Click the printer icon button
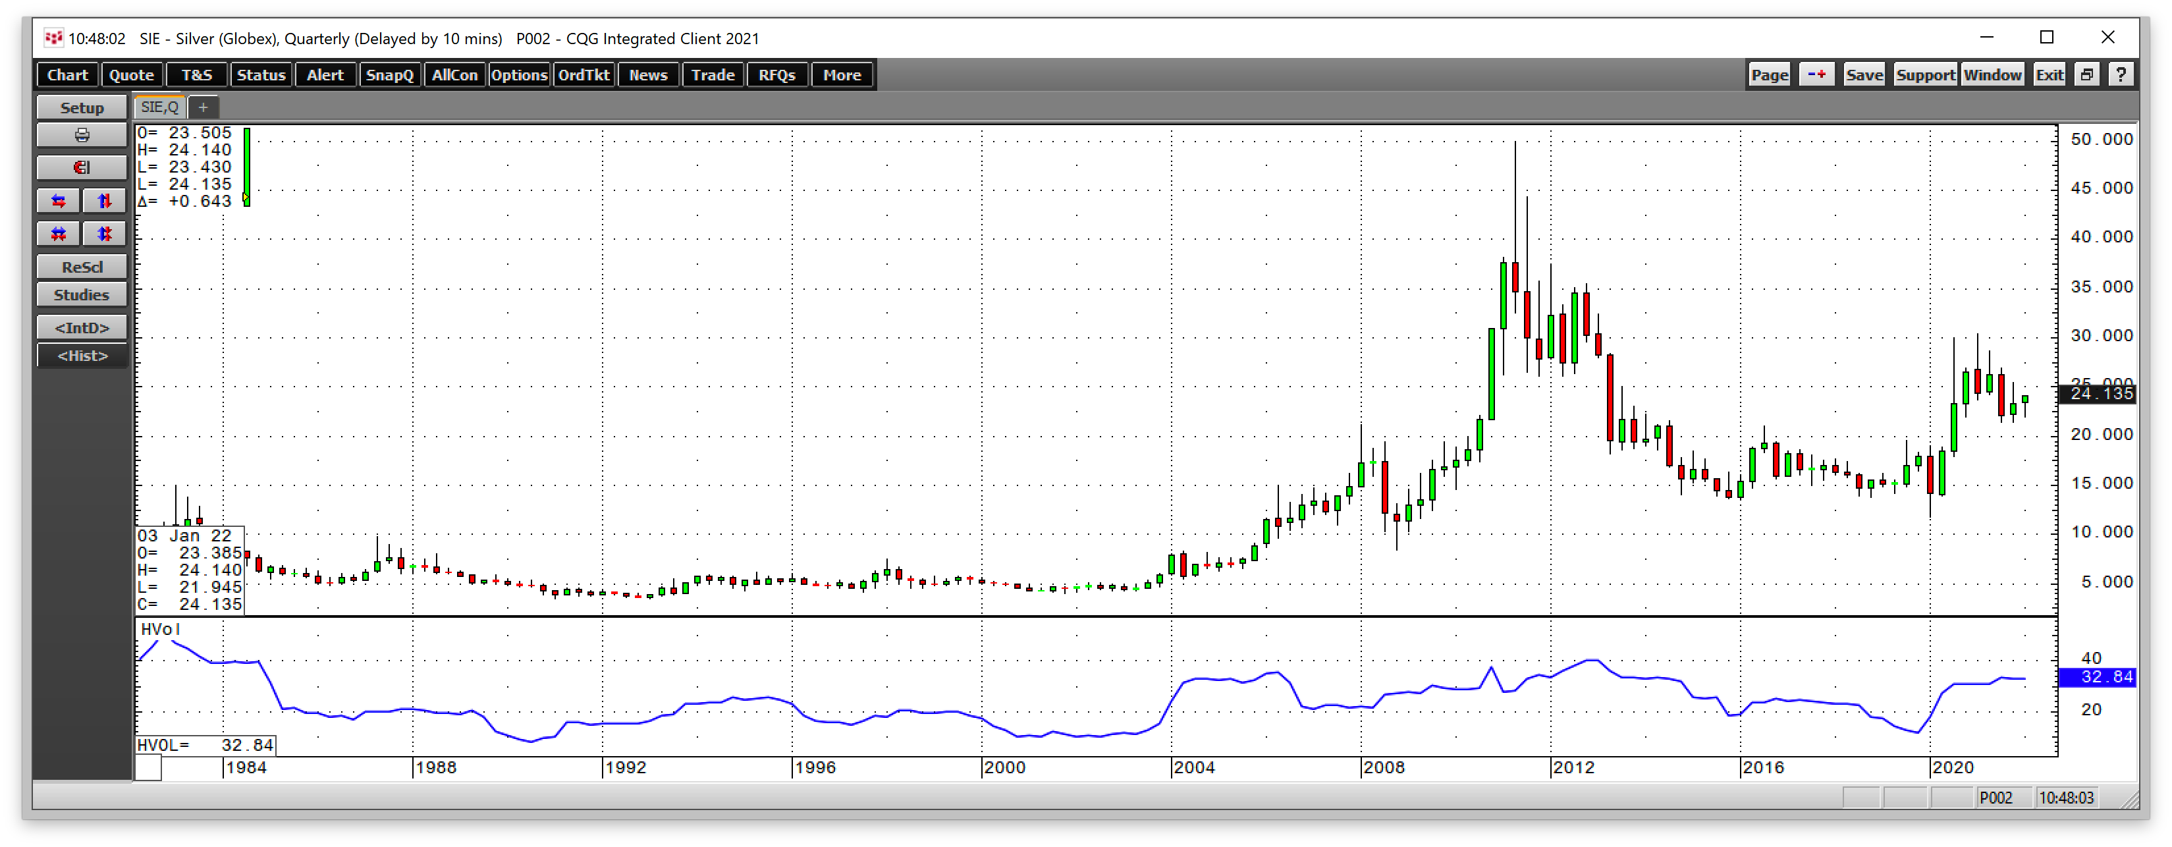The height and width of the screenshot is (847, 2172). (82, 135)
